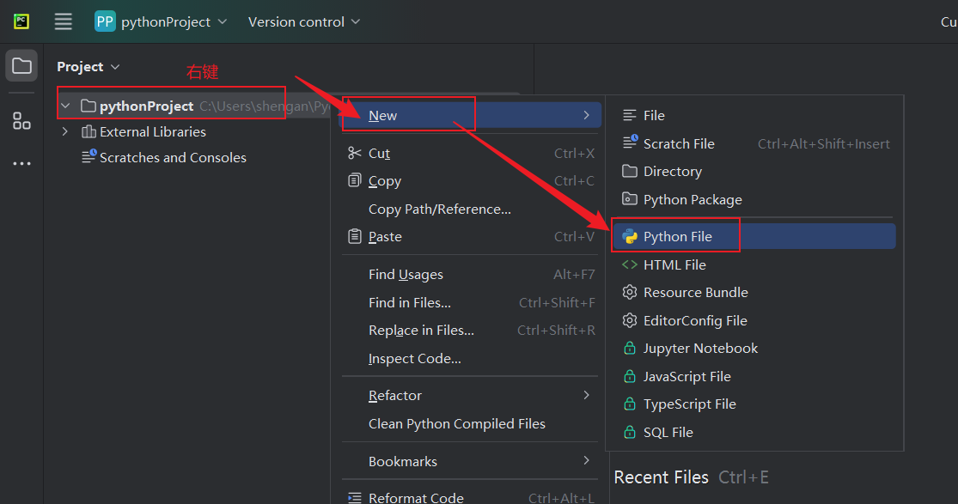The image size is (958, 504).
Task: Expand the External Libraries tree node
Action: click(x=65, y=131)
